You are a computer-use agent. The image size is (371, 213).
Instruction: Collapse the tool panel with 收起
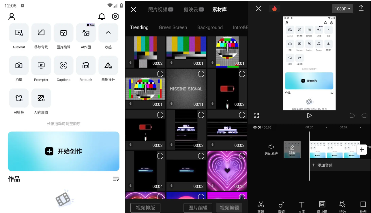point(108,33)
